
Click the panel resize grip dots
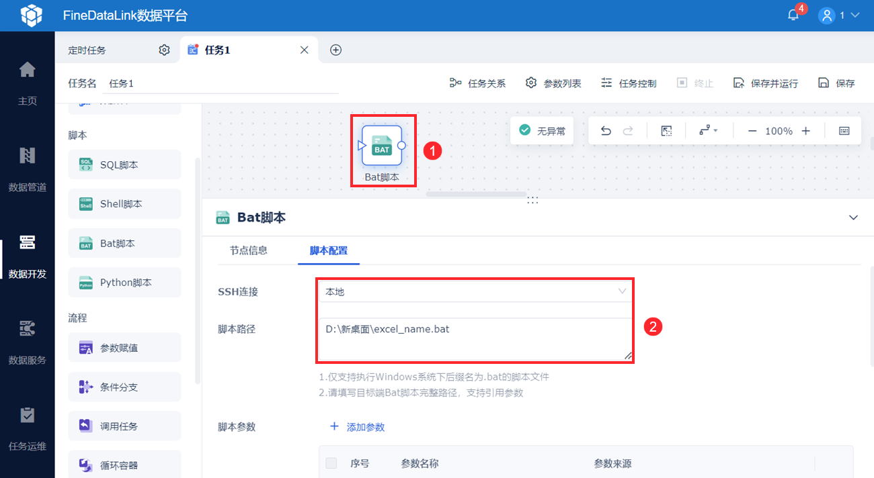532,200
